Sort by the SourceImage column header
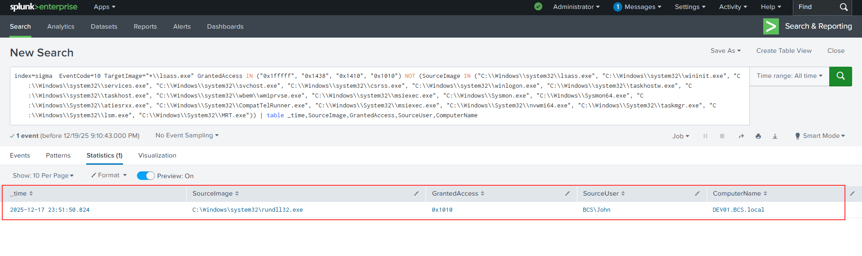 (215, 193)
